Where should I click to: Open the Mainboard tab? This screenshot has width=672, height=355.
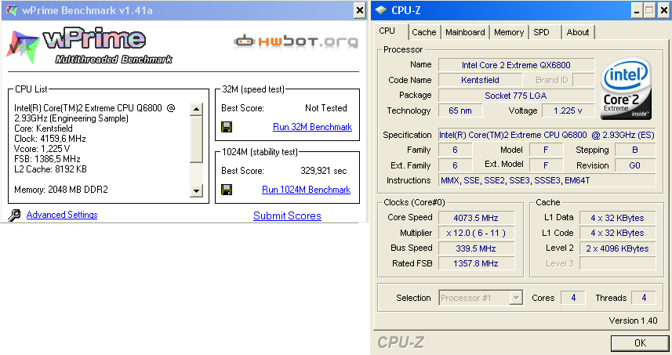[x=465, y=32]
